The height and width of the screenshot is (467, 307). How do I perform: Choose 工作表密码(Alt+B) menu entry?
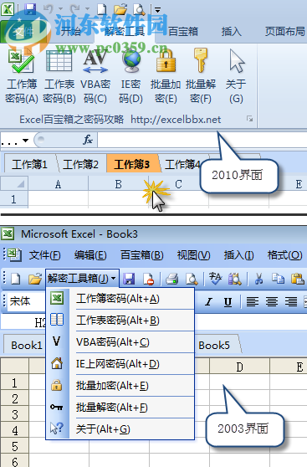(x=120, y=321)
